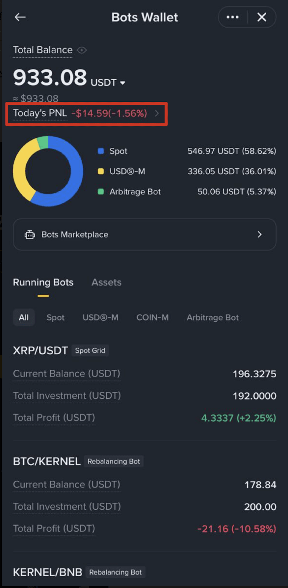The width and height of the screenshot is (288, 588).
Task: Click the Bots Marketplace robot icon
Action: click(x=30, y=234)
